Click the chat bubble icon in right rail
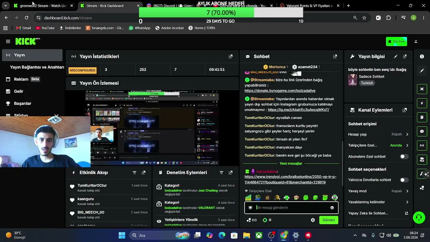Image resolution: width=430 pixels, height=242 pixels. coord(422,131)
